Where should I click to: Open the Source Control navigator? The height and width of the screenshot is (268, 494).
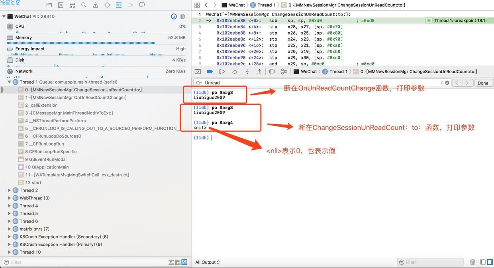click(x=61, y=5)
